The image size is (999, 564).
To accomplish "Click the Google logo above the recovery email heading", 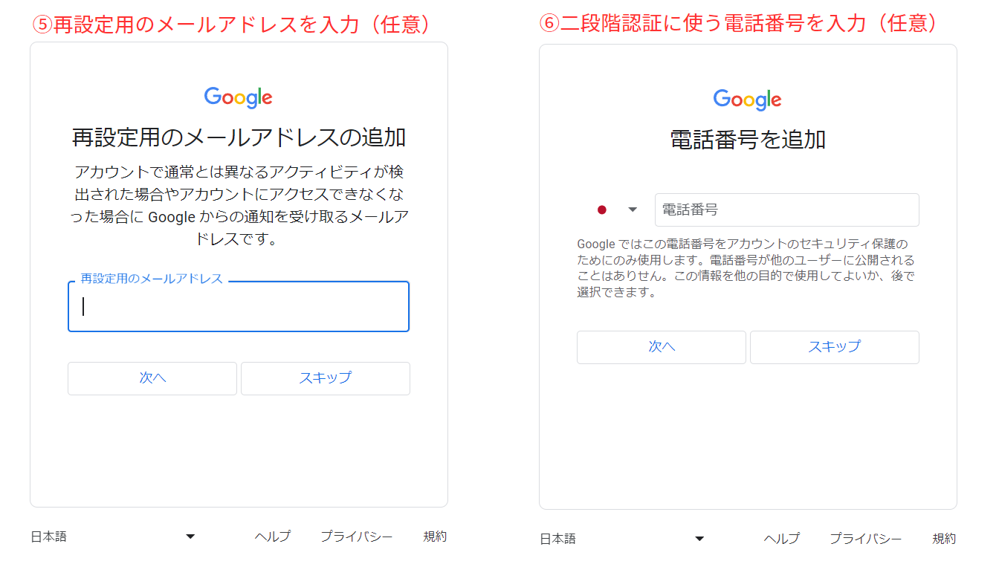I will pyautogui.click(x=238, y=97).
